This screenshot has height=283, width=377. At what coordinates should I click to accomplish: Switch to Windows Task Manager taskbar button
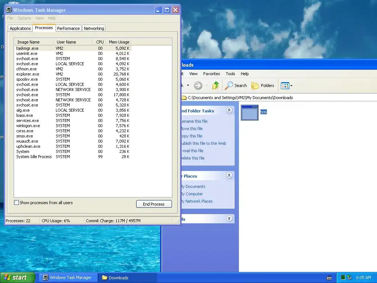point(67,277)
